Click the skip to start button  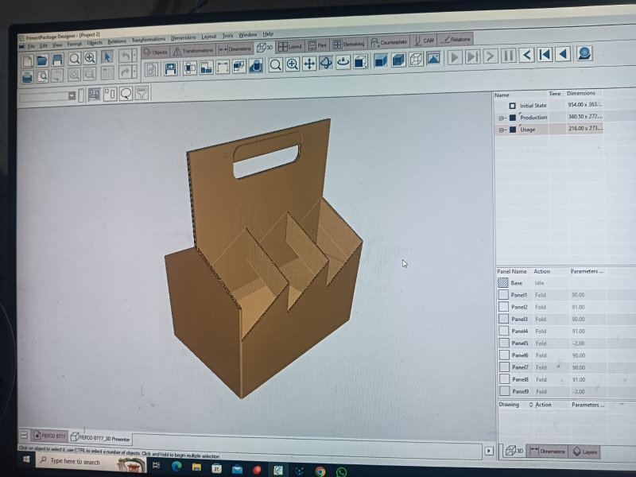coord(545,55)
